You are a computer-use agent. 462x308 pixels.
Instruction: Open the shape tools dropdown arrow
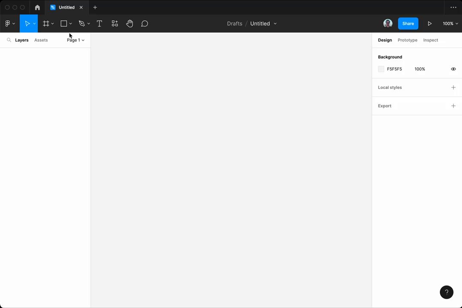(70, 24)
